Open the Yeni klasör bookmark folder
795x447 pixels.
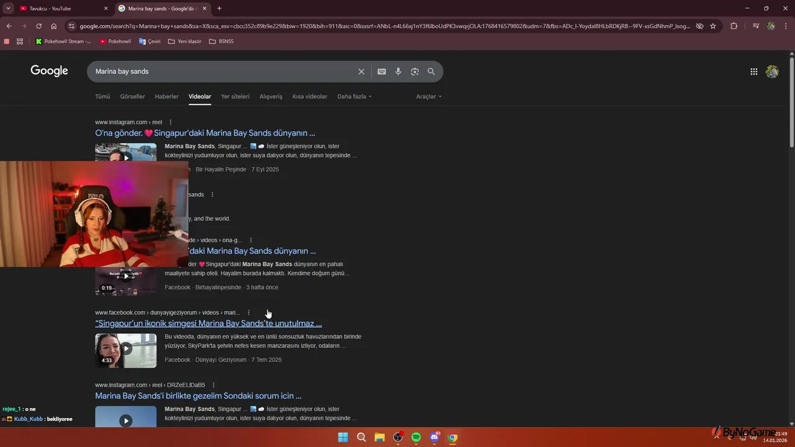(x=184, y=42)
